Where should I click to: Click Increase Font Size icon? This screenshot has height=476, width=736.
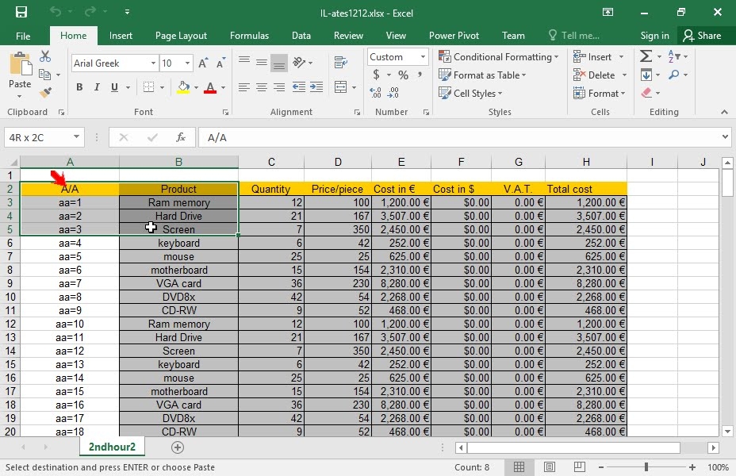[204, 63]
